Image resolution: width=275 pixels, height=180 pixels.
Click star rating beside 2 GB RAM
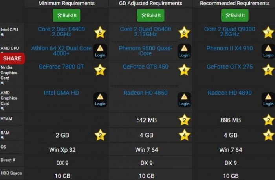coord(100,135)
